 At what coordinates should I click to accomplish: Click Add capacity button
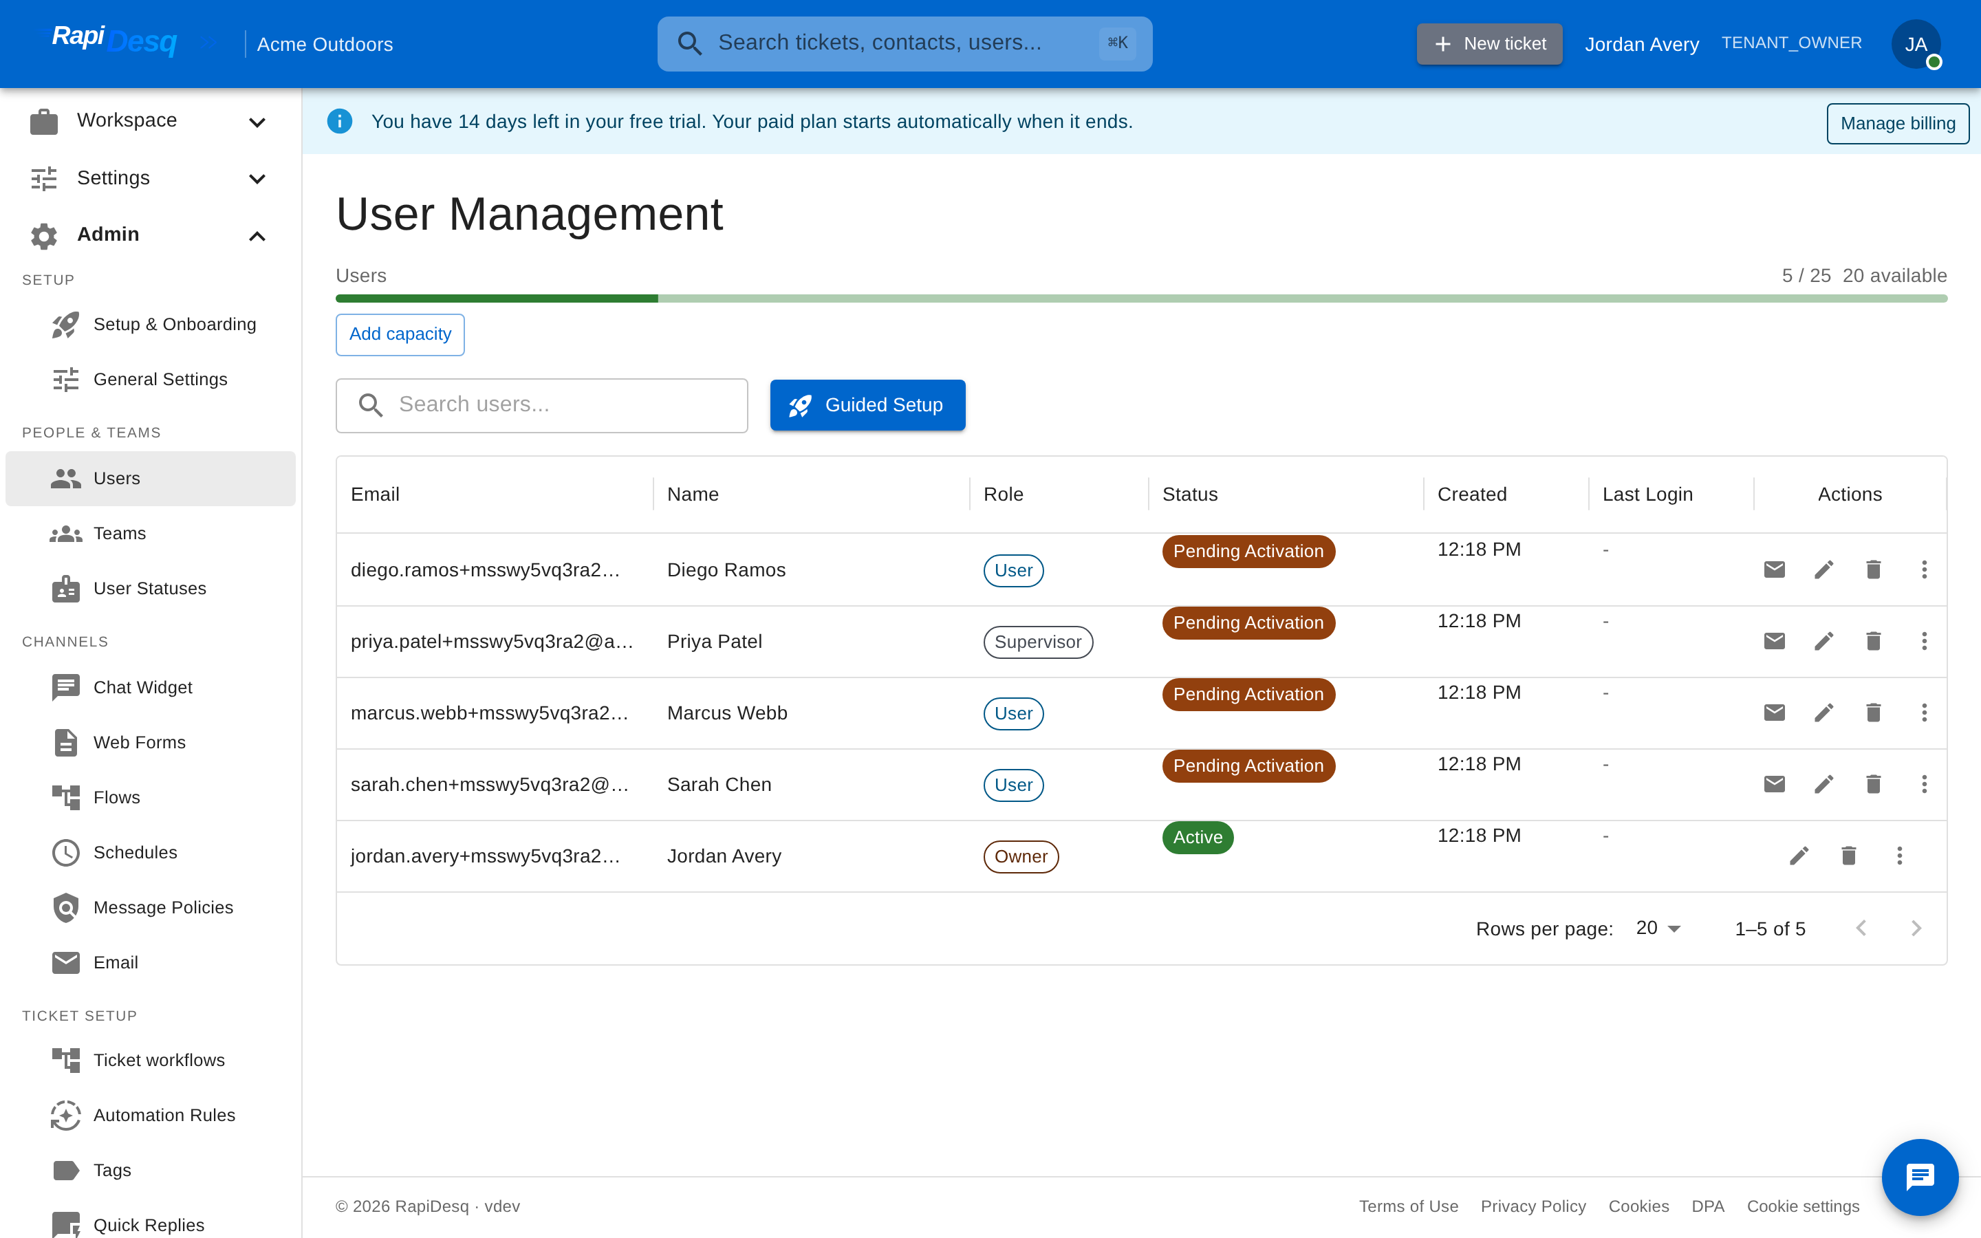click(400, 334)
